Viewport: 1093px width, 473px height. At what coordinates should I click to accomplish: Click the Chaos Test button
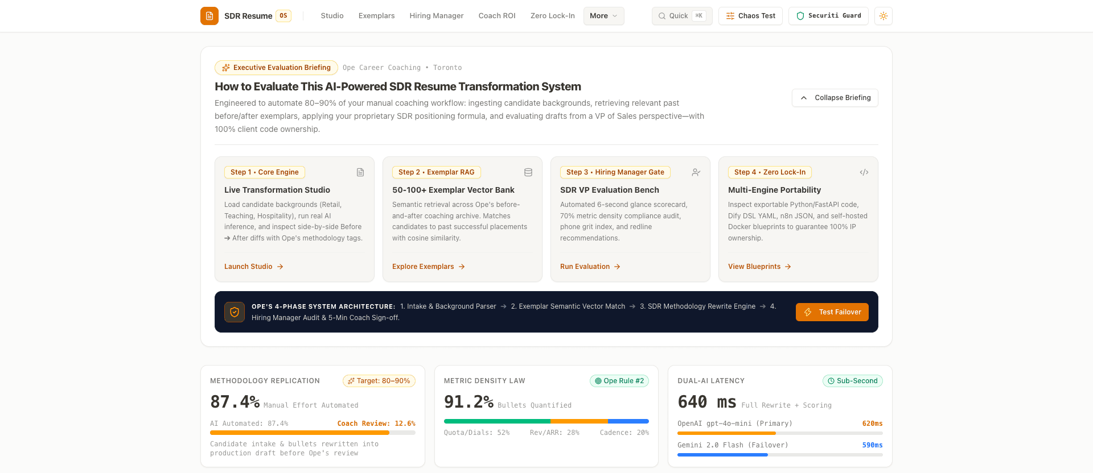pyautogui.click(x=751, y=16)
